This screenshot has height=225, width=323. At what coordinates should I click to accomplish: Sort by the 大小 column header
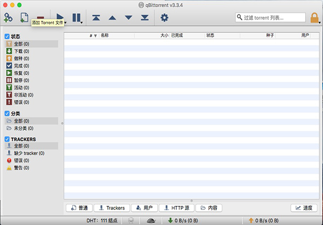(152, 36)
